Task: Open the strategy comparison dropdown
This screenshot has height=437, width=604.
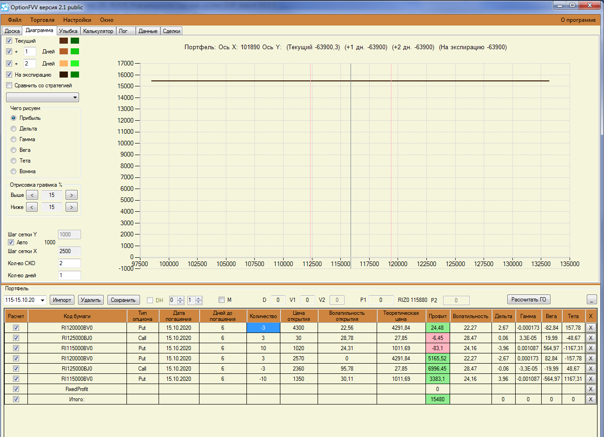Action: 42,98
